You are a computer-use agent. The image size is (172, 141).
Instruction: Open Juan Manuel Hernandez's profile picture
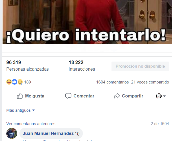[12, 133]
